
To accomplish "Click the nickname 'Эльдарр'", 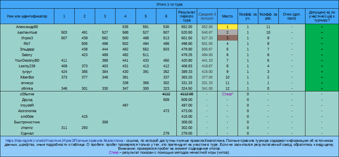I will 27,49.
